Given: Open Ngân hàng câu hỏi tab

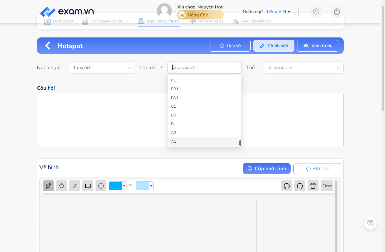Looking at the screenshot, I should pos(159,21).
